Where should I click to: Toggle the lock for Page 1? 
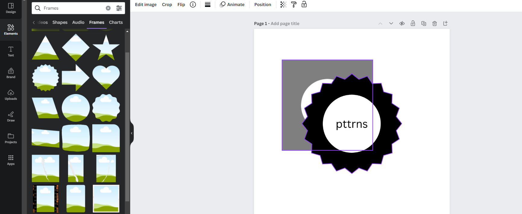413,24
